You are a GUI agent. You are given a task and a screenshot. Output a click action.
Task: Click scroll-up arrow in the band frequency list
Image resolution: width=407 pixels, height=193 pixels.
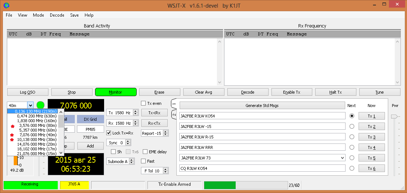coord(61,112)
